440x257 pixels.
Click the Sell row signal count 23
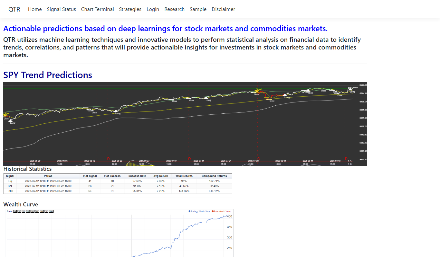90,186
